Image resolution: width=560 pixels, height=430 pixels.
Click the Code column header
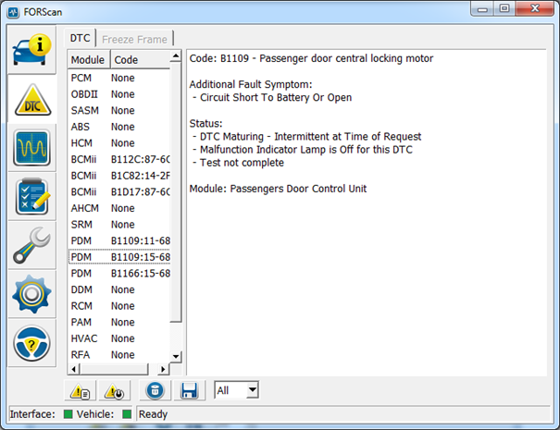tap(139, 59)
